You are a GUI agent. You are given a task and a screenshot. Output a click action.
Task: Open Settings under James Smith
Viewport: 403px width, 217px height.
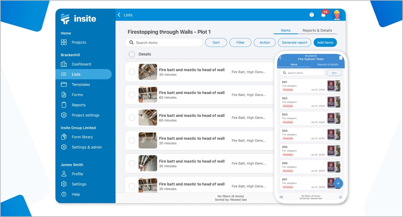(x=73, y=184)
